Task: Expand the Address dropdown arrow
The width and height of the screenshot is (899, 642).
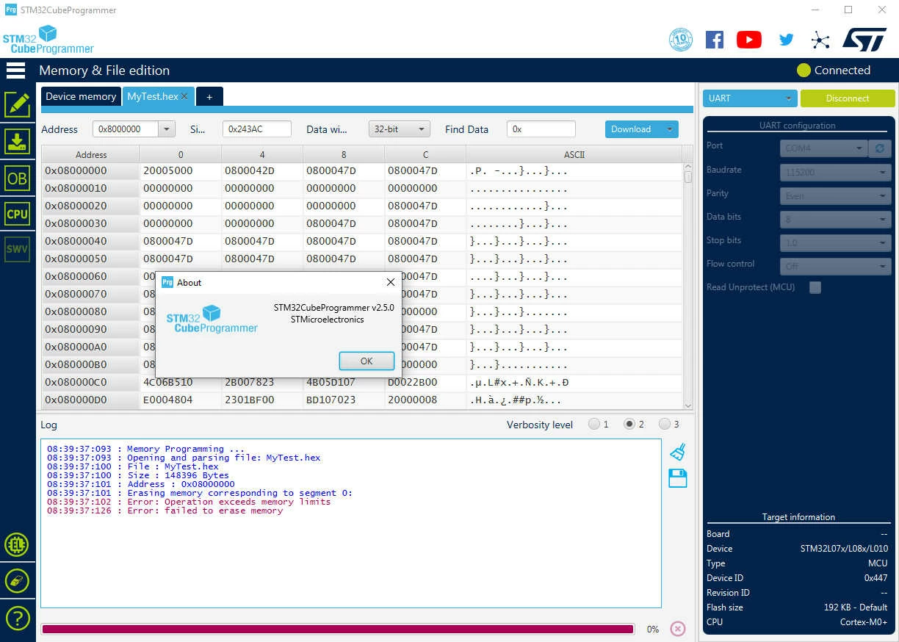Action: coord(167,129)
